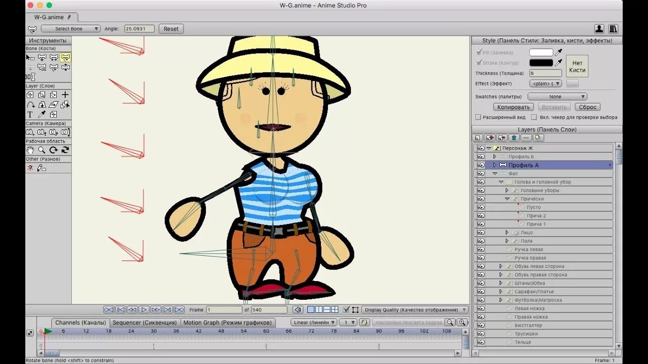
Task: Click the Stroke color eyedropper
Action: coord(559,63)
